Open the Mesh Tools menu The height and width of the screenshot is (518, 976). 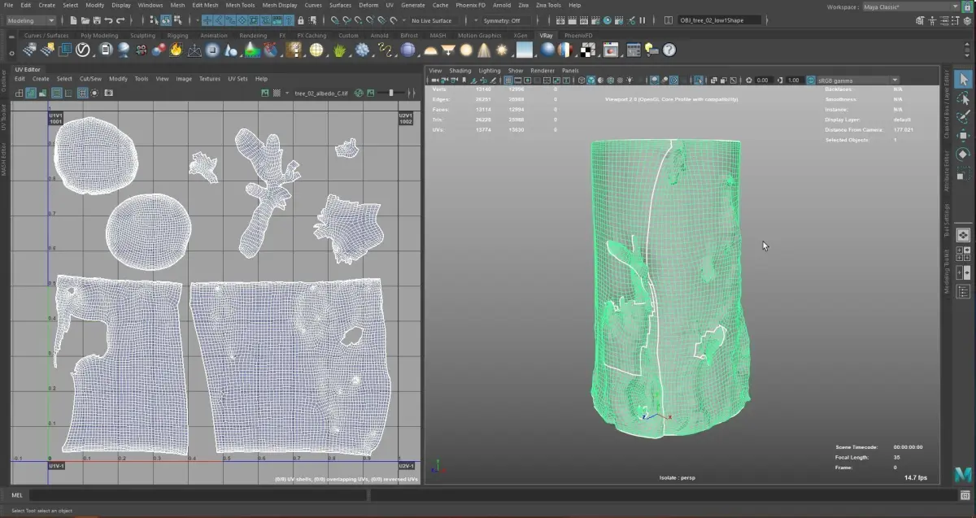click(240, 5)
